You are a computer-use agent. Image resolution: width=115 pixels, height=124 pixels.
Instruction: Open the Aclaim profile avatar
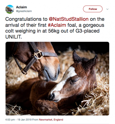[x=10, y=9]
